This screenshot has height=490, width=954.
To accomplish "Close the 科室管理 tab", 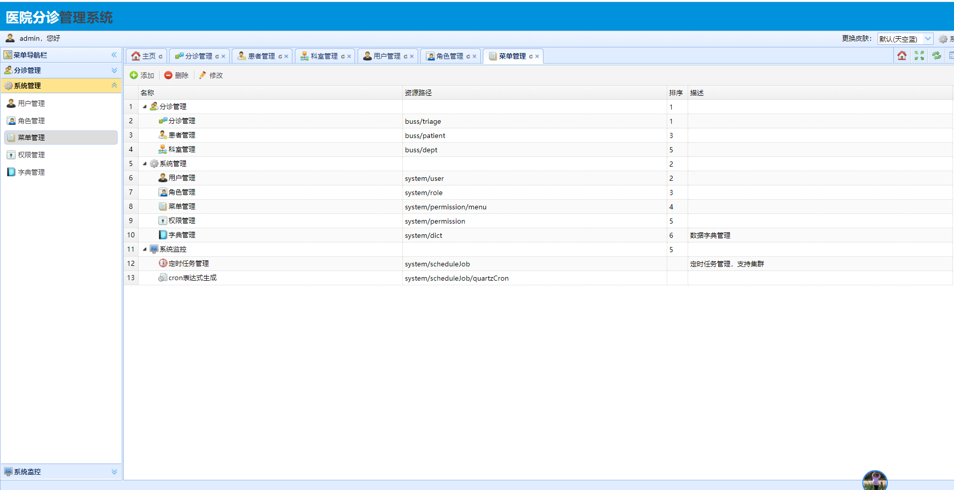I will (x=349, y=57).
